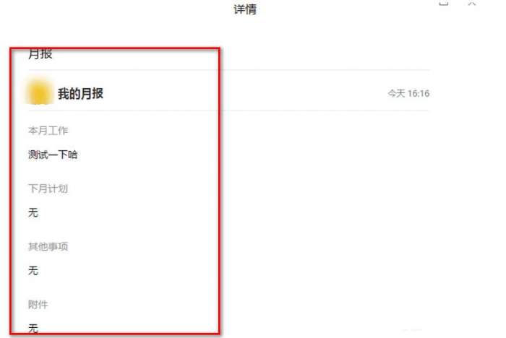Click the 下月计划 section label
Viewport: 506px width, 338px height.
tap(48, 188)
